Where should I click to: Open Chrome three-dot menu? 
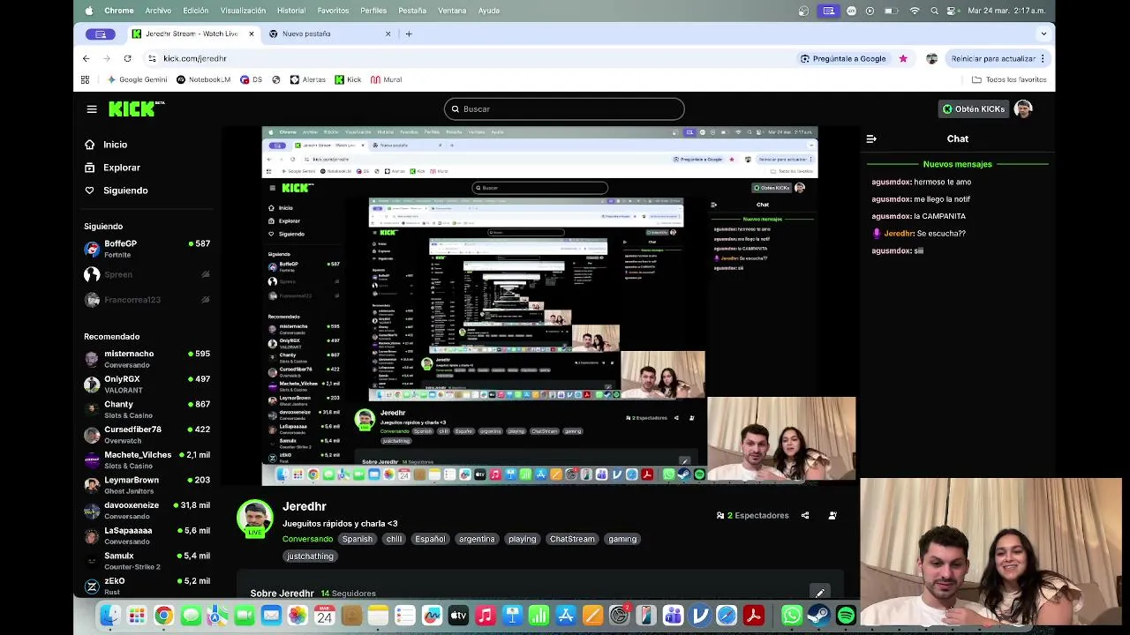point(1043,58)
